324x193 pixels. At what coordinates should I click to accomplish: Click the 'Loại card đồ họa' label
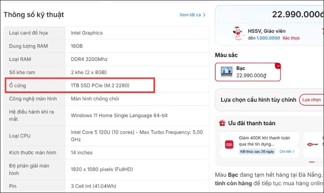pyautogui.click(x=28, y=33)
